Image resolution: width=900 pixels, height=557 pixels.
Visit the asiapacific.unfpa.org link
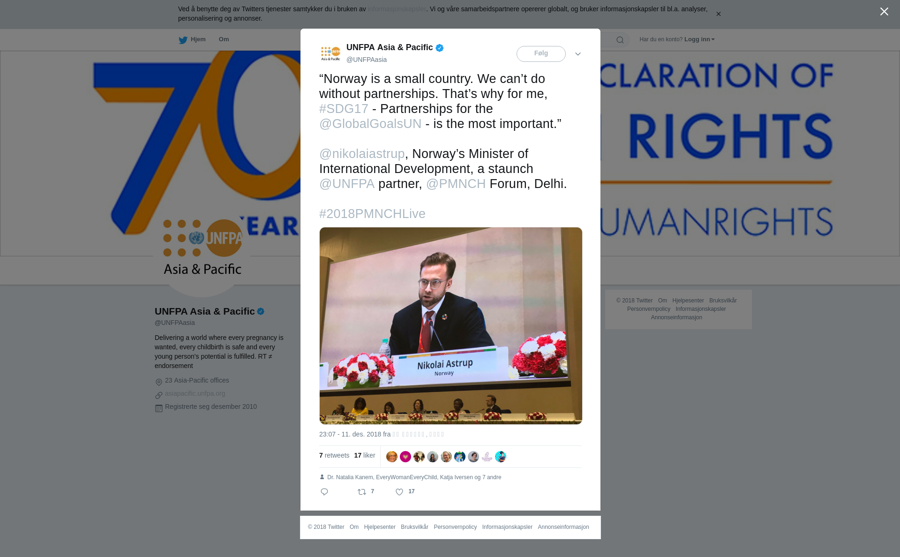click(195, 393)
